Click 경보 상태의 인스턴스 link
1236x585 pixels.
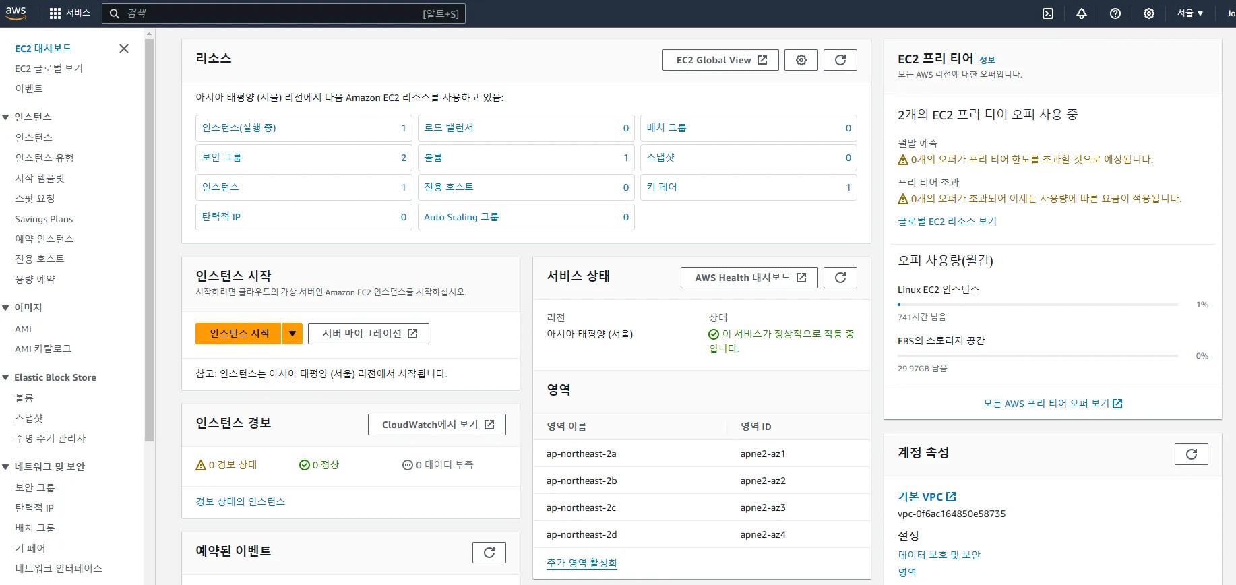240,502
